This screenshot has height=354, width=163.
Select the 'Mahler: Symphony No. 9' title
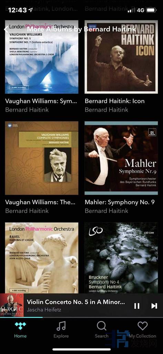pos(120,202)
